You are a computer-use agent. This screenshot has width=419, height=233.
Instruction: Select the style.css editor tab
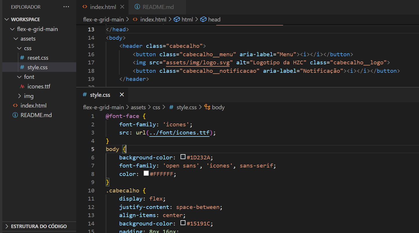tap(100, 95)
